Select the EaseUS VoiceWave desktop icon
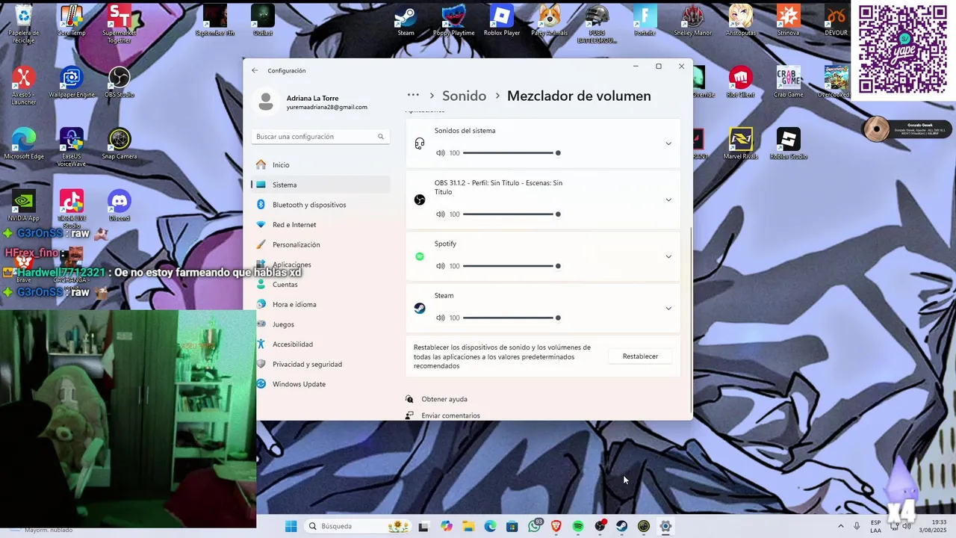Screen dimensions: 956x538 tap(72, 147)
